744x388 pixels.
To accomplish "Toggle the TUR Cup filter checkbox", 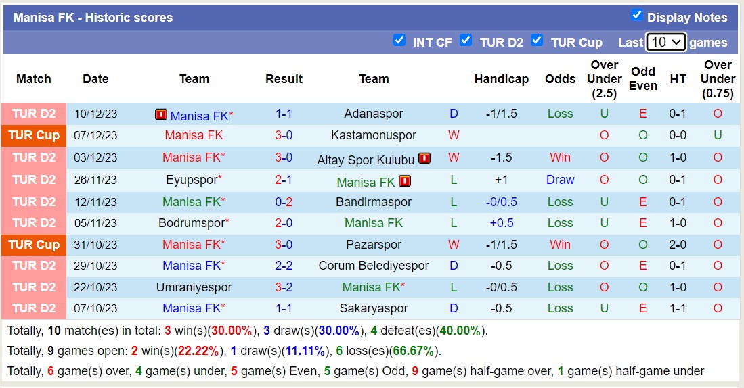I will pyautogui.click(x=537, y=41).
